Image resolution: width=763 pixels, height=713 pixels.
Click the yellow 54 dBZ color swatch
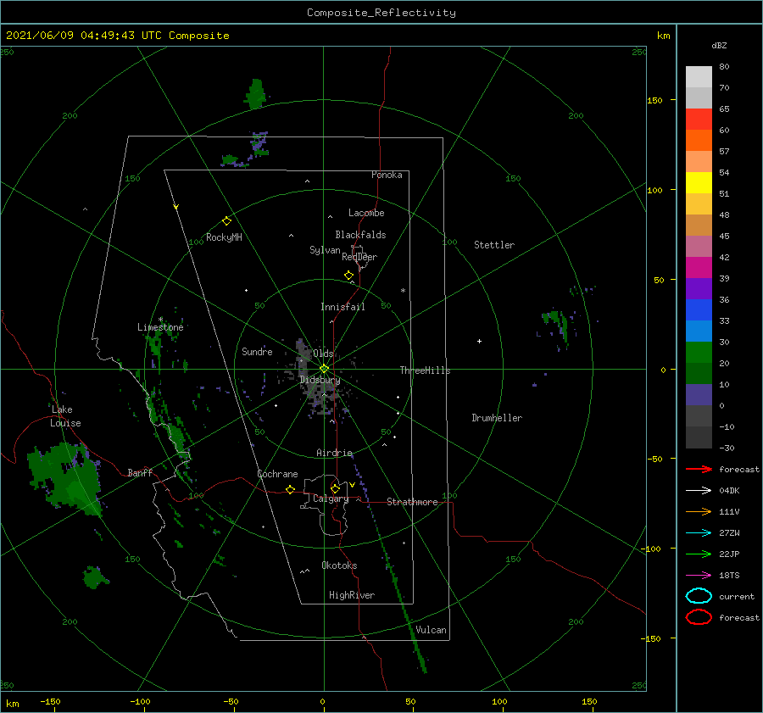point(699,182)
